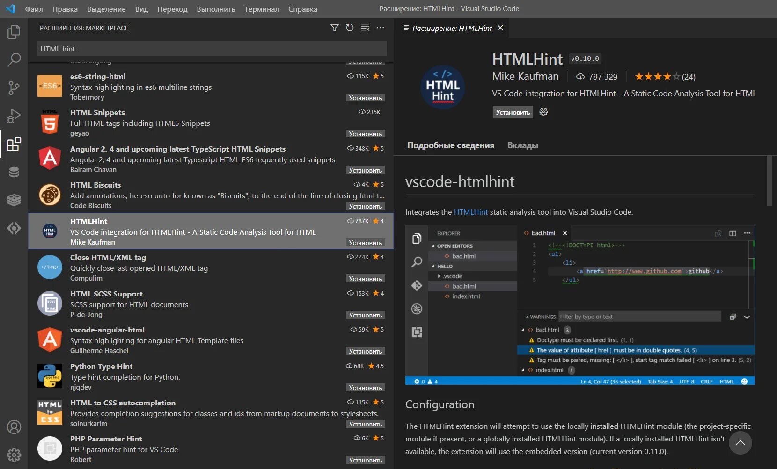Open the Переход menu

[172, 9]
